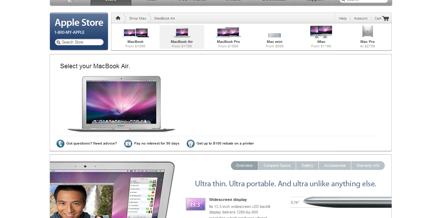
Task: Open the Gallery tab
Action: coord(307,166)
